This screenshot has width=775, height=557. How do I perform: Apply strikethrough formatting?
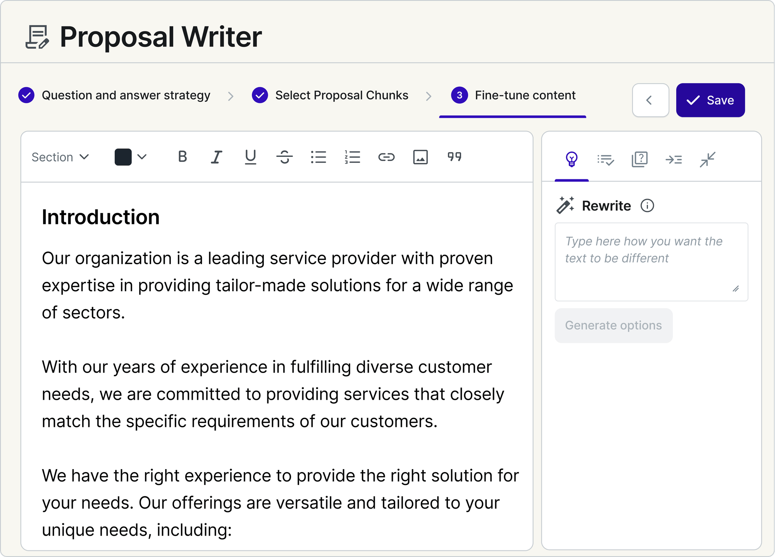pos(284,157)
